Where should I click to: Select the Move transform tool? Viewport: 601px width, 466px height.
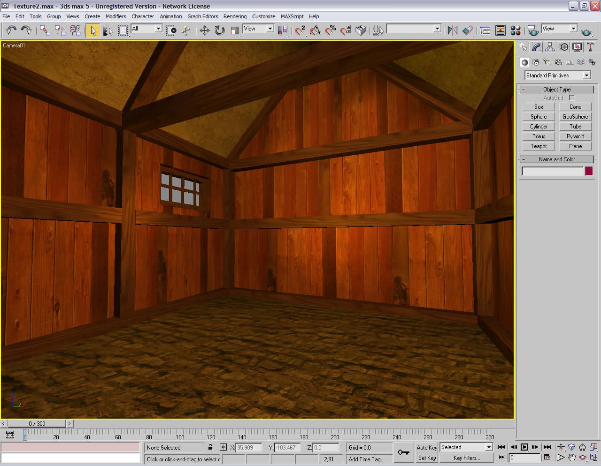click(204, 30)
